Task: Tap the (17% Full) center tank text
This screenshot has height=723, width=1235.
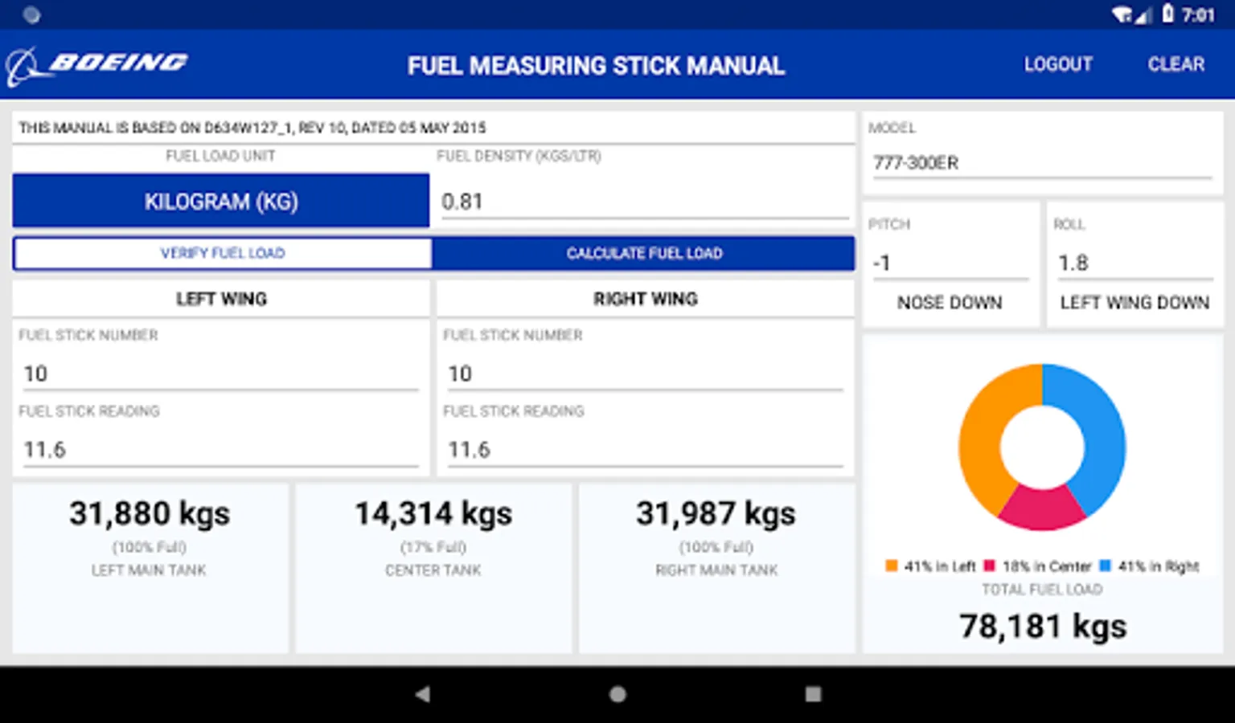Action: [x=433, y=547]
